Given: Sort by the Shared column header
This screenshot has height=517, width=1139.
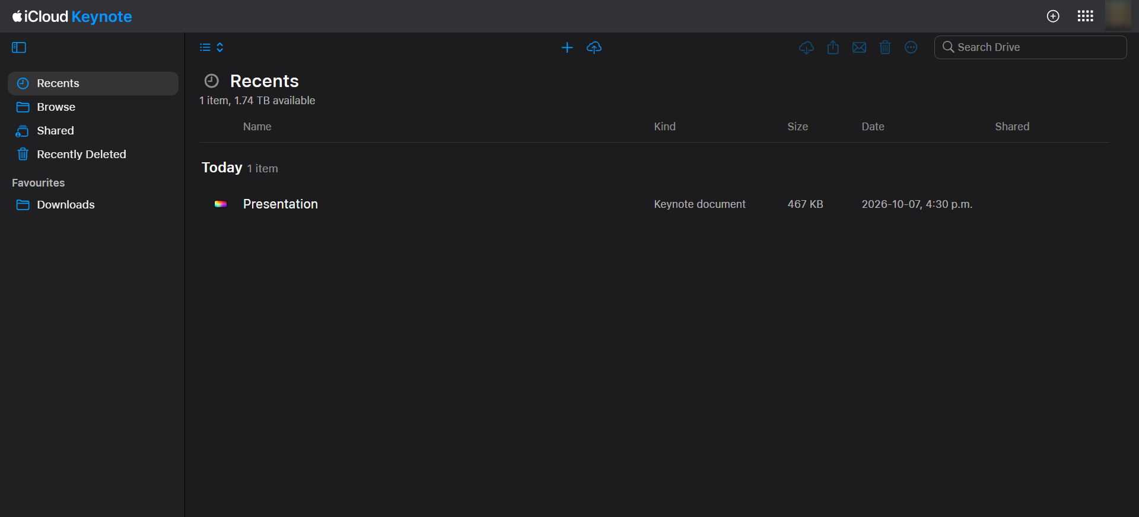Looking at the screenshot, I should tap(1012, 127).
